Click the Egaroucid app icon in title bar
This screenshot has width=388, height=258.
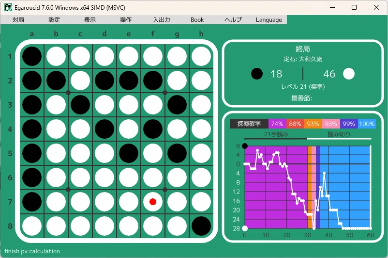(8, 7)
